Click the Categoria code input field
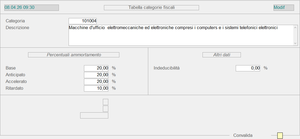The height and width of the screenshot is (139, 300). tap(83, 21)
